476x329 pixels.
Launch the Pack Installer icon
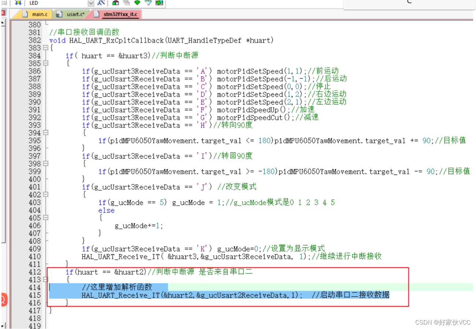pyautogui.click(x=159, y=3)
